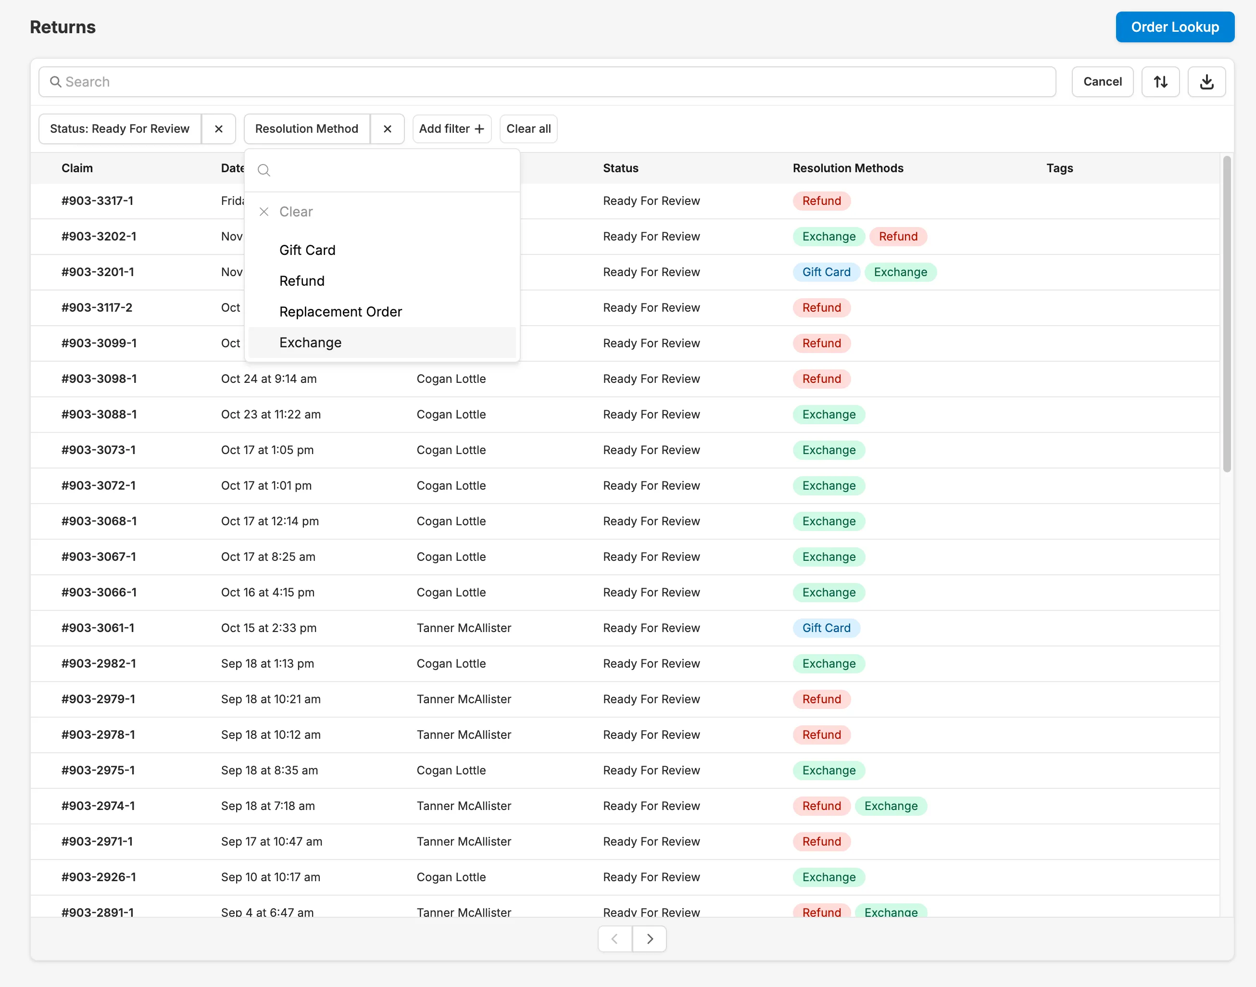Go to the next page with the chevron

pos(649,938)
